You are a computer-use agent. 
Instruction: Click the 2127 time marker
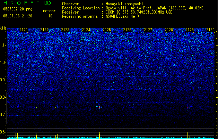point(148,30)
